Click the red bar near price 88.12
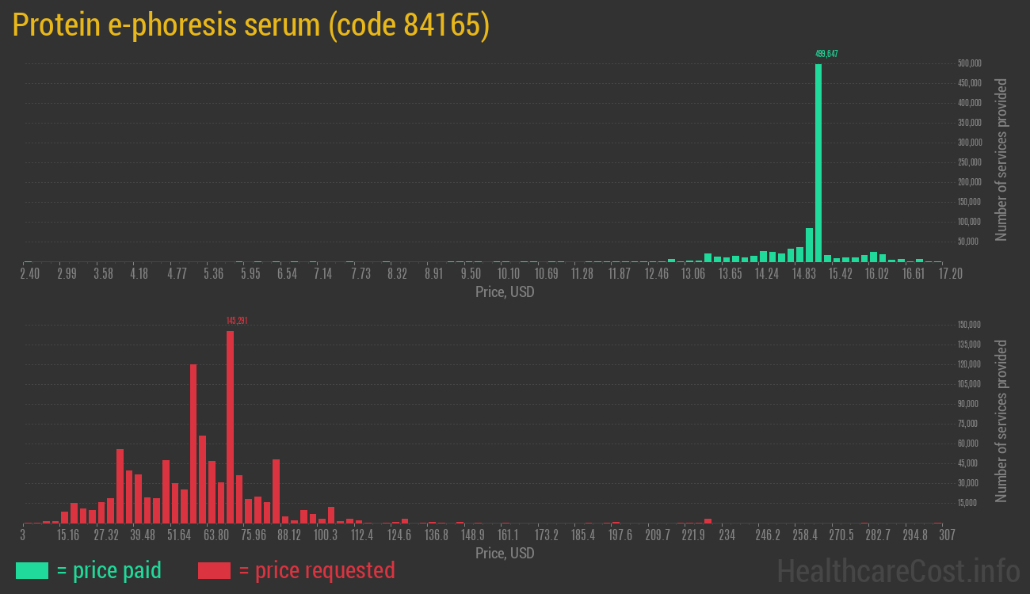This screenshot has width=1030, height=594. [275, 491]
